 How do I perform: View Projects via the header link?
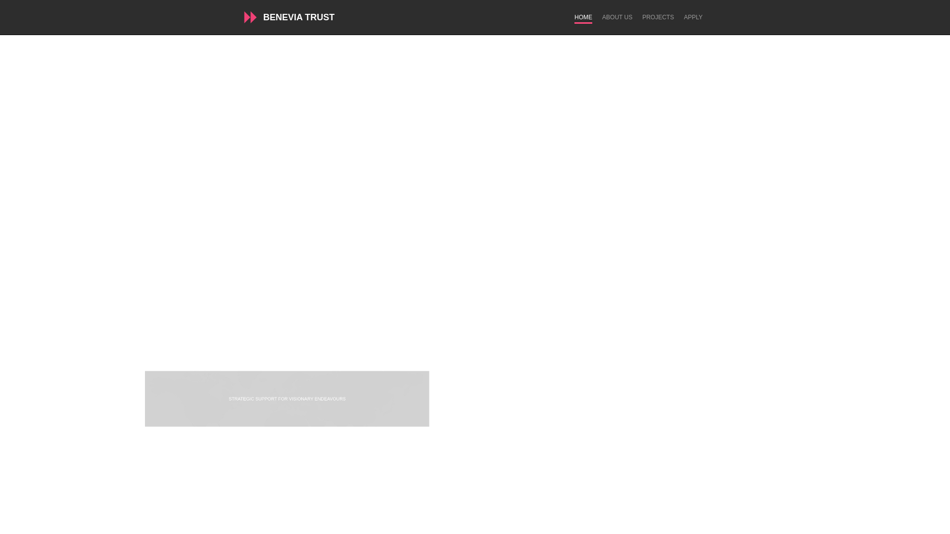pyautogui.click(x=658, y=17)
